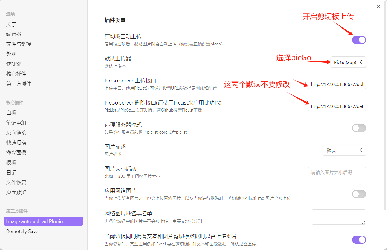The height and width of the screenshot is (250, 387).
Task: Open Remotely Save plugin settings
Action: pos(22,231)
